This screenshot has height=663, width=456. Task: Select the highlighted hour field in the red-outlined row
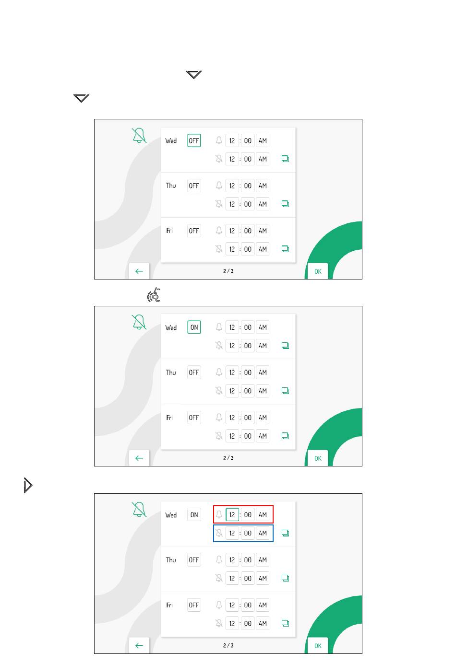pyautogui.click(x=232, y=515)
